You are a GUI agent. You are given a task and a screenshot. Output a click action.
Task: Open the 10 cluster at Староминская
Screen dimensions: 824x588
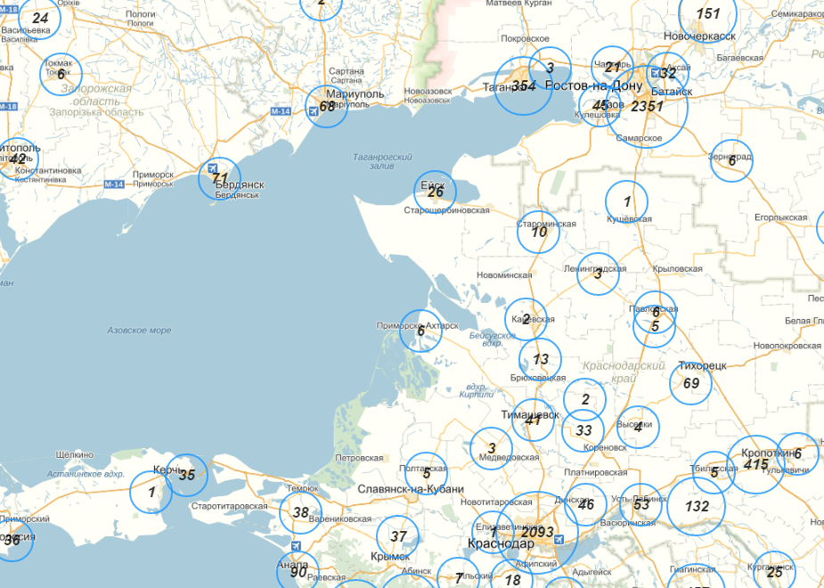click(538, 232)
